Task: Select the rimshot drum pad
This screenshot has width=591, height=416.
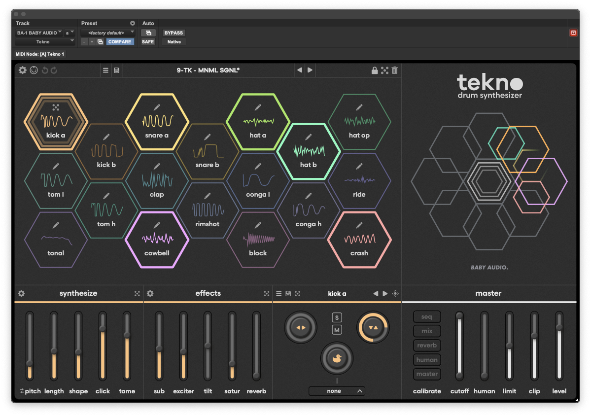Action: [x=208, y=210]
